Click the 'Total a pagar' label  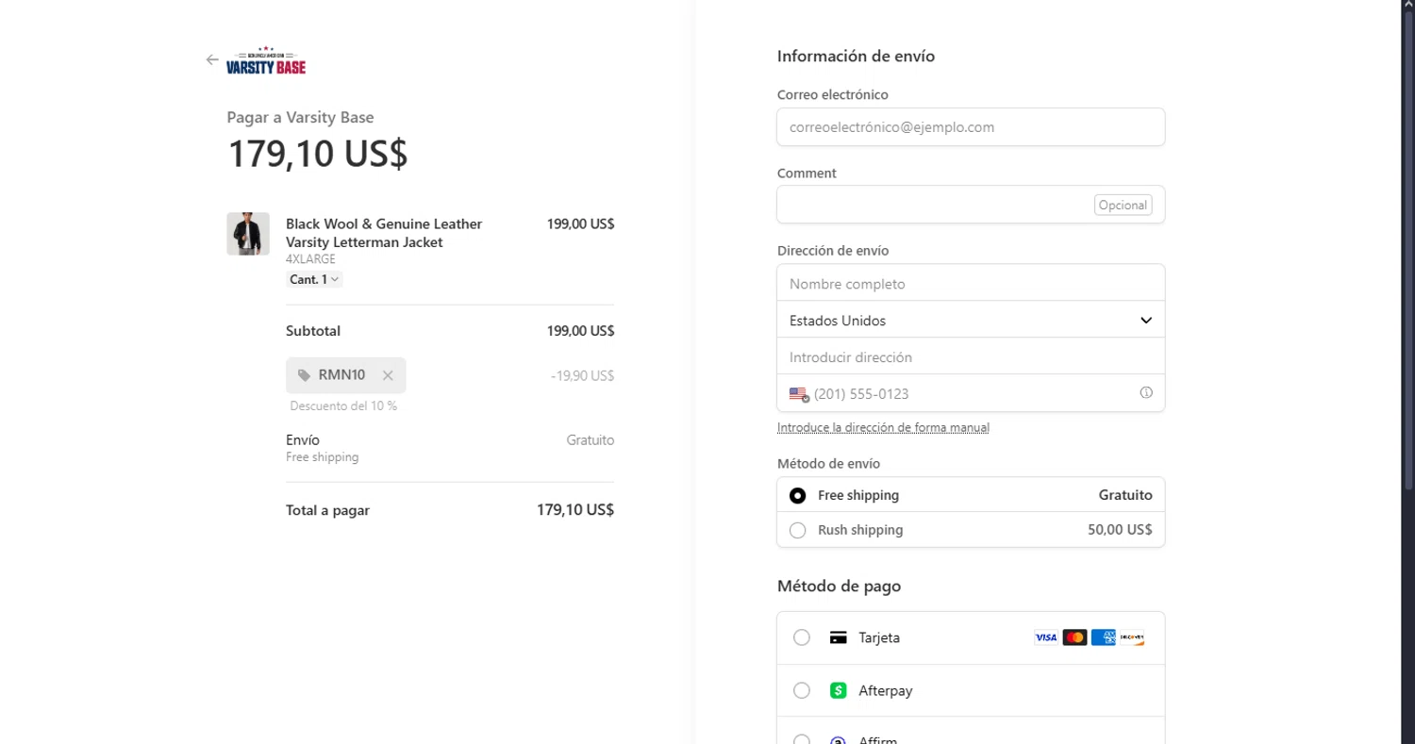327,510
